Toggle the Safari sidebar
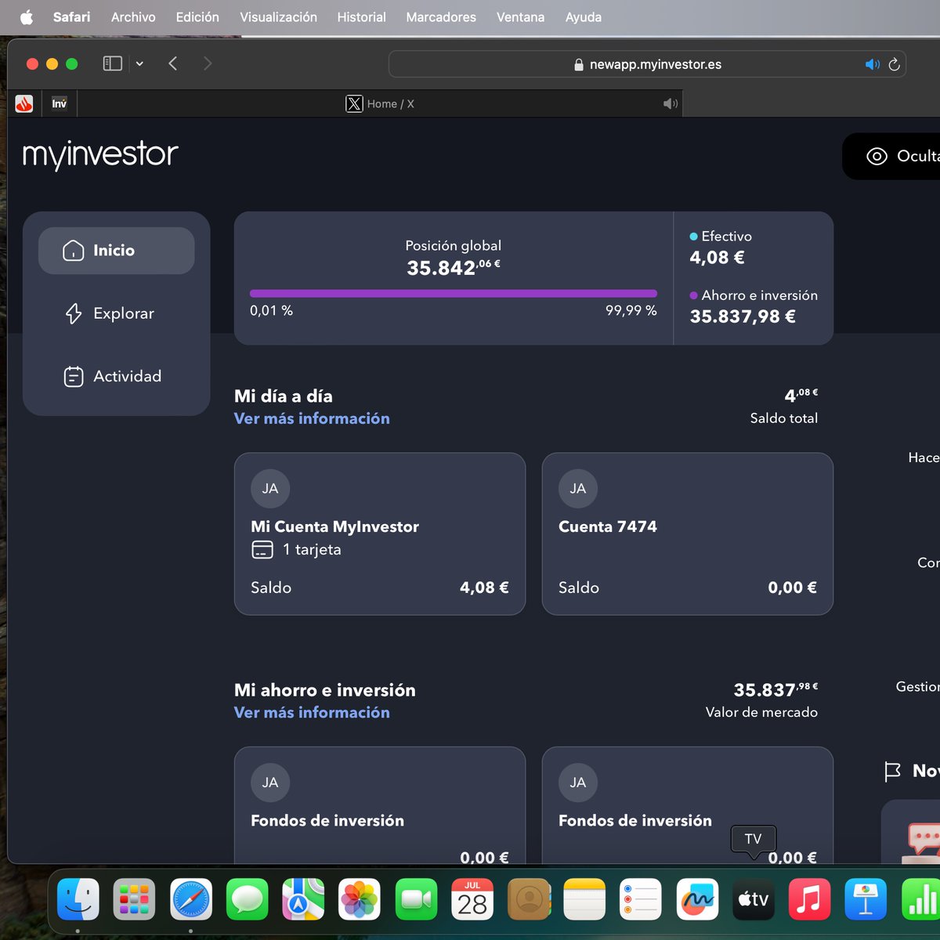Screen dimensions: 940x940 coord(113,63)
